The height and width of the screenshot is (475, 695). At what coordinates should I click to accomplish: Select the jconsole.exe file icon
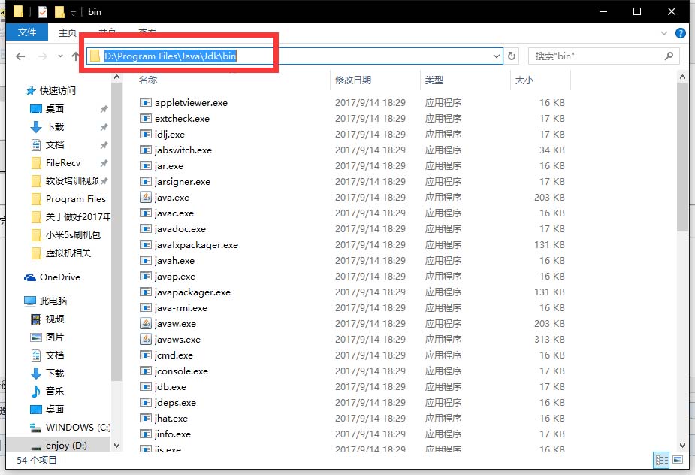[x=145, y=371]
